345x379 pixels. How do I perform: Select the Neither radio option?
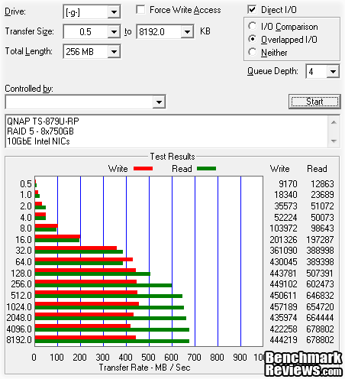[253, 52]
